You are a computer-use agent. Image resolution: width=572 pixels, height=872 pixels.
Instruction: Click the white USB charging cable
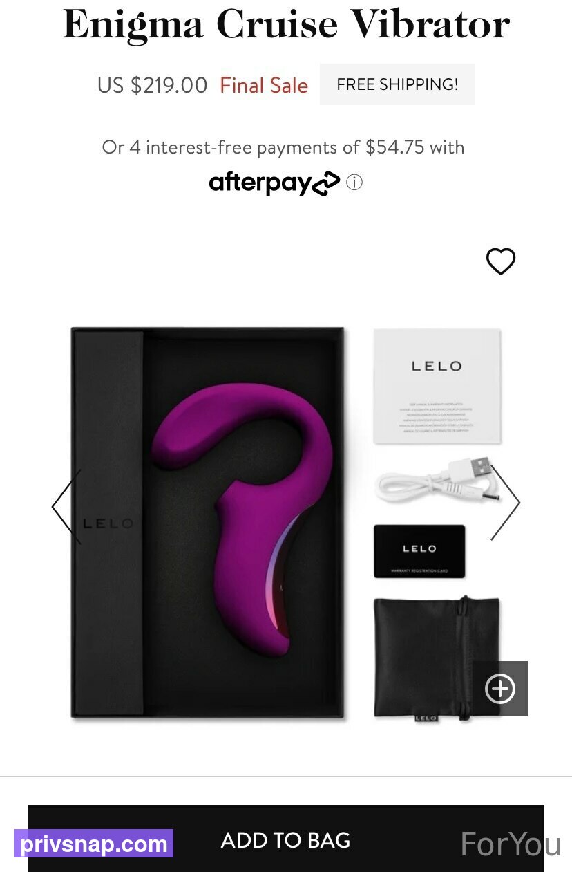(x=435, y=481)
